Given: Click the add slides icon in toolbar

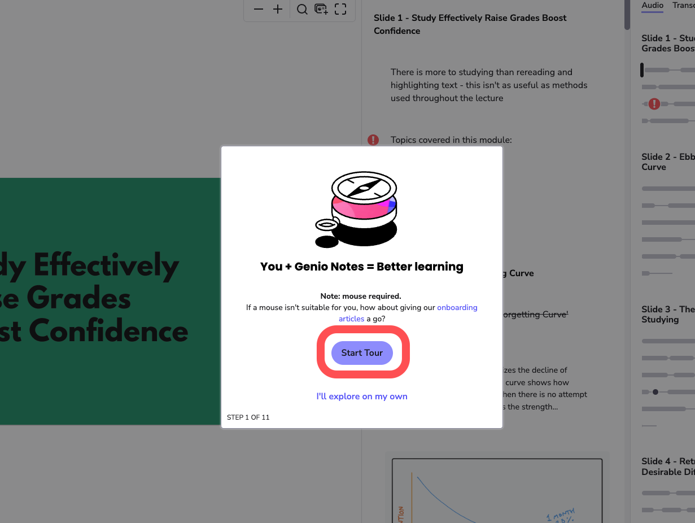Looking at the screenshot, I should 321,9.
